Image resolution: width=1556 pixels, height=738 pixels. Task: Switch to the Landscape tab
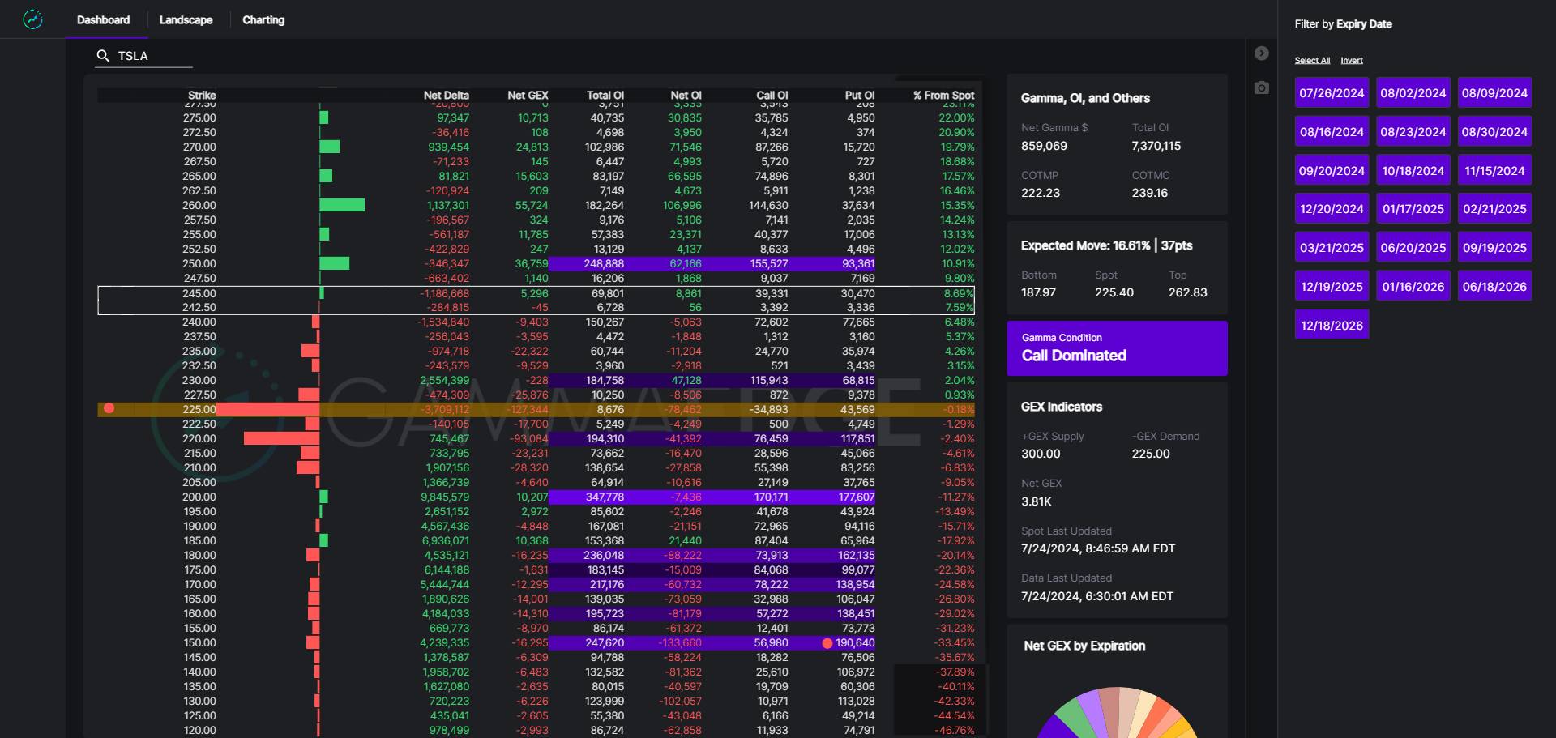pos(186,20)
